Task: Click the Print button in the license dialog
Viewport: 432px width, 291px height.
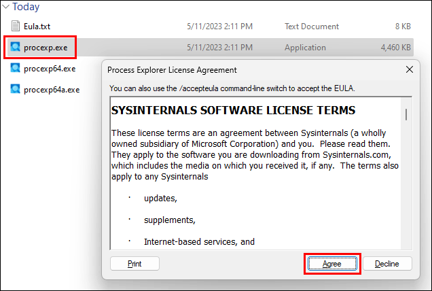Action: 134,264
